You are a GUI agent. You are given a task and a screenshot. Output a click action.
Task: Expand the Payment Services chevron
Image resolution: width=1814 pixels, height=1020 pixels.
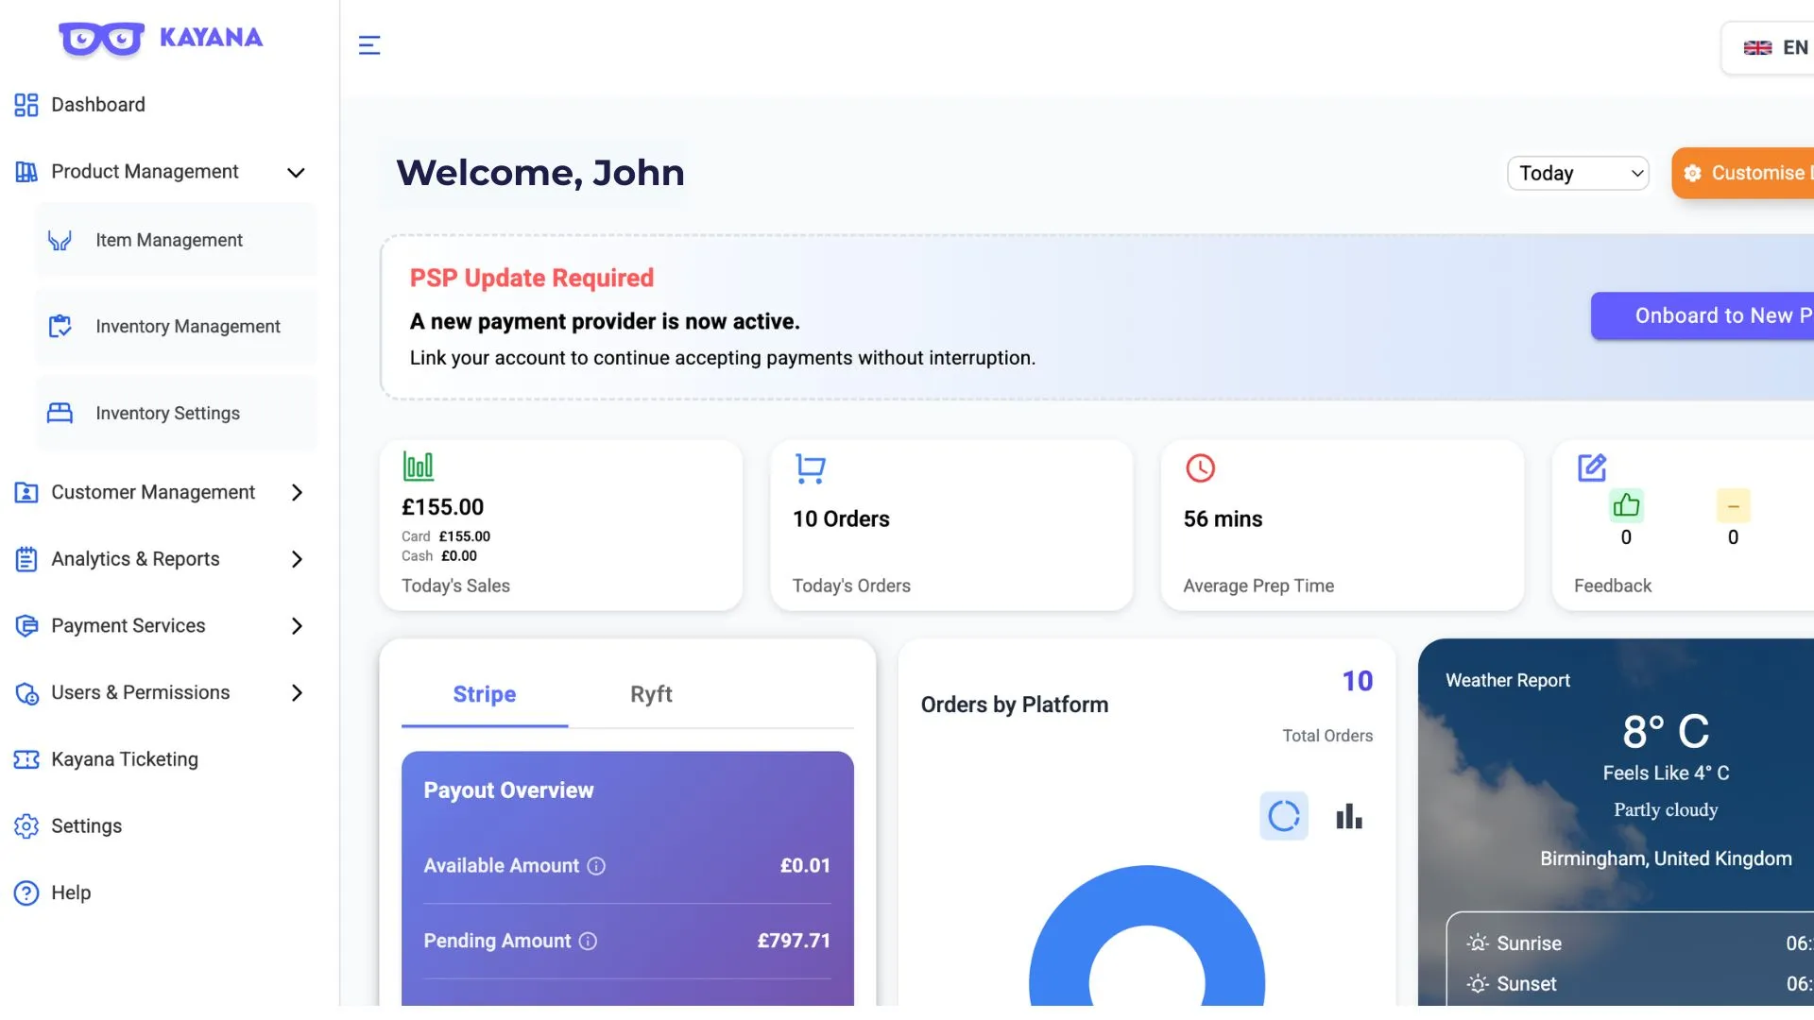(x=297, y=625)
